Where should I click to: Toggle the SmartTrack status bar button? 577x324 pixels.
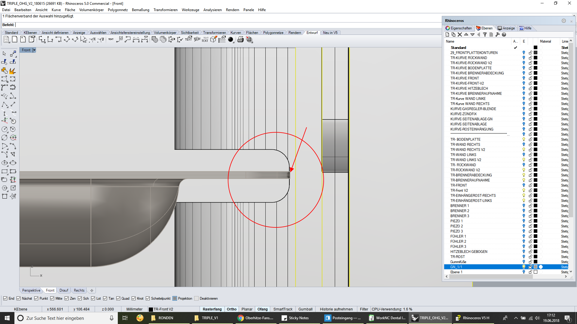coord(282,309)
